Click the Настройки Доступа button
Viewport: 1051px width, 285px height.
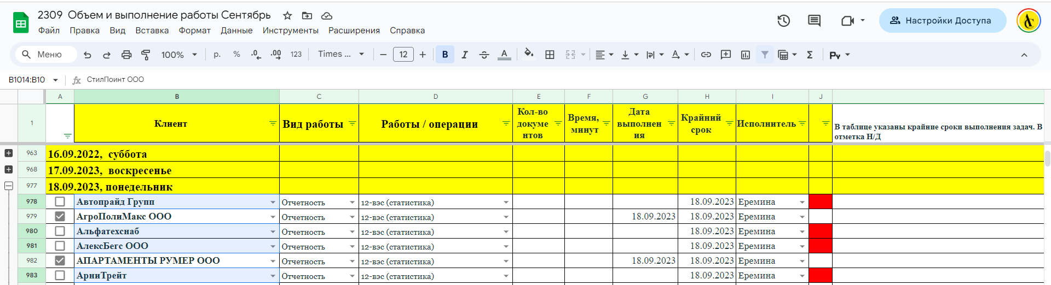click(x=942, y=21)
